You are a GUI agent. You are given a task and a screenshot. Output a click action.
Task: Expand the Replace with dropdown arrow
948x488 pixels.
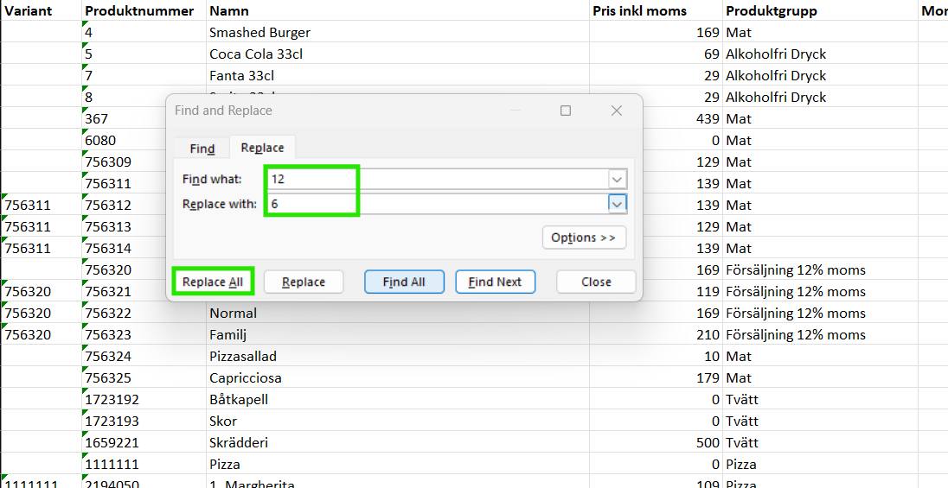coord(617,204)
